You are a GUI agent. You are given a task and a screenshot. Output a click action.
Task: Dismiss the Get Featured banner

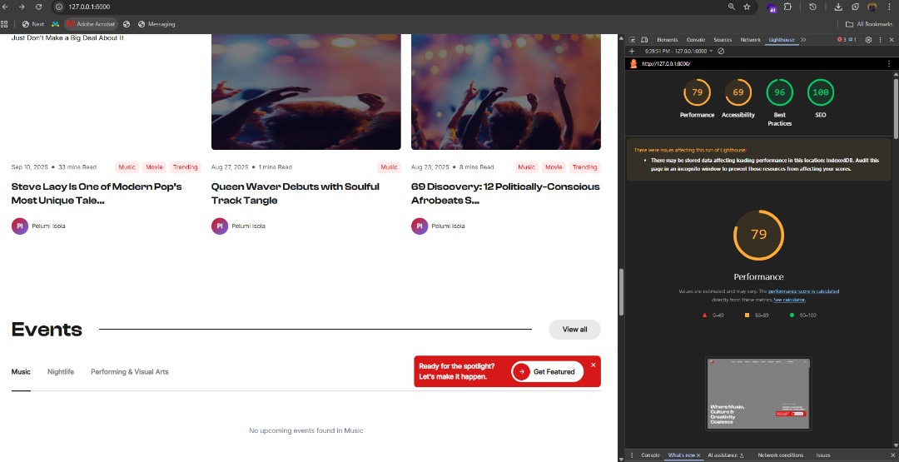click(594, 365)
